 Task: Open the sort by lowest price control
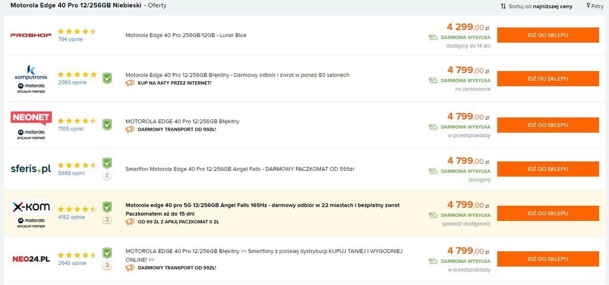pos(536,6)
